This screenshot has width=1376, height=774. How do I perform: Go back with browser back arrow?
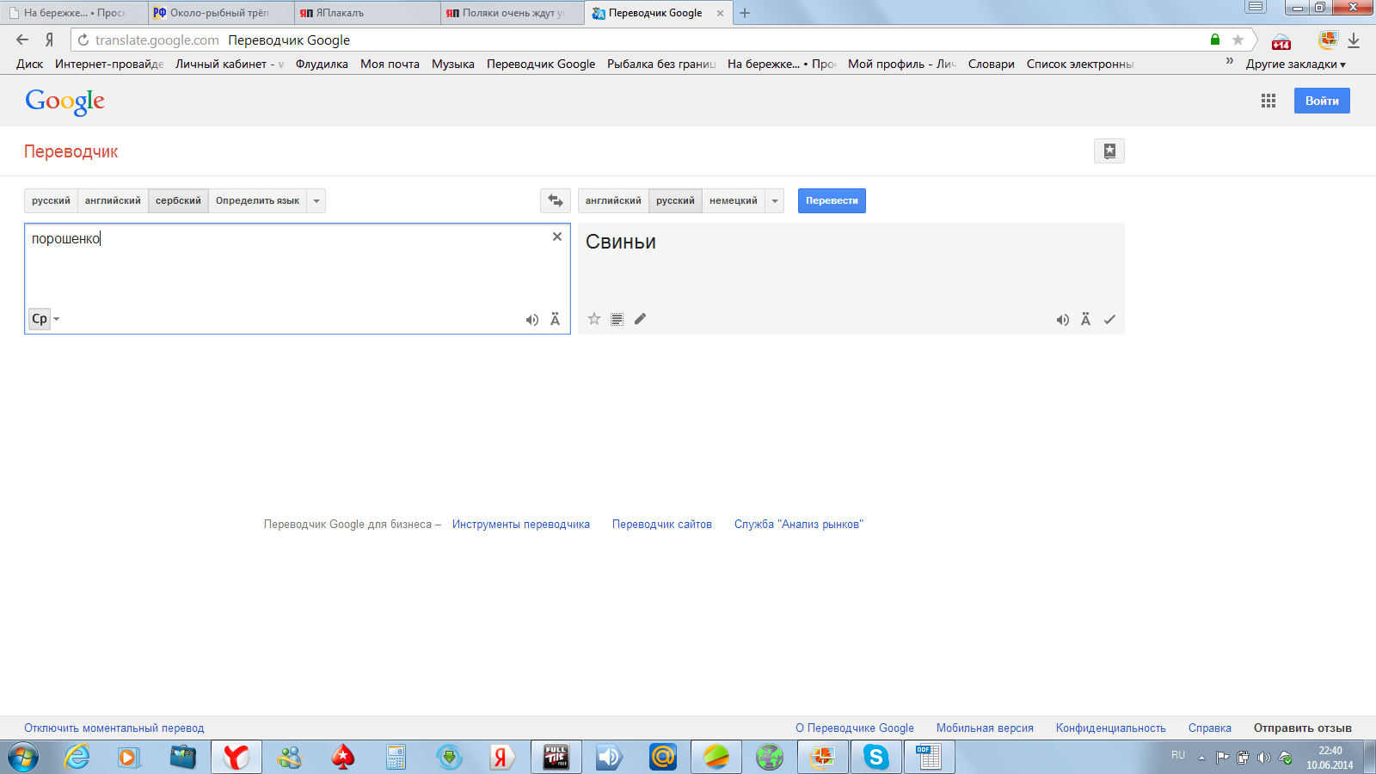[x=22, y=40]
